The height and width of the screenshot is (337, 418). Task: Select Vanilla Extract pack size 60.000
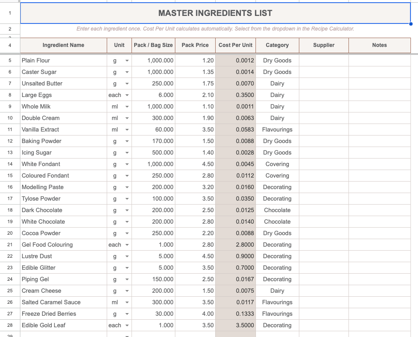pyautogui.click(x=153, y=130)
